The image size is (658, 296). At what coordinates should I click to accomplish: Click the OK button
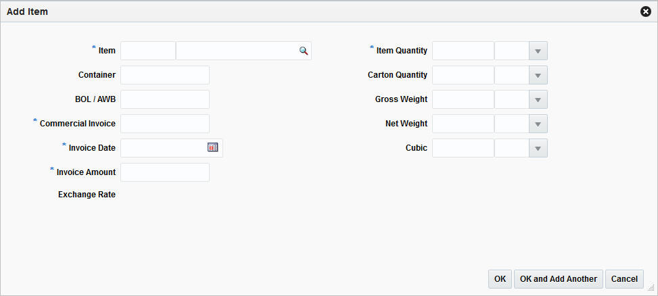[x=500, y=279]
